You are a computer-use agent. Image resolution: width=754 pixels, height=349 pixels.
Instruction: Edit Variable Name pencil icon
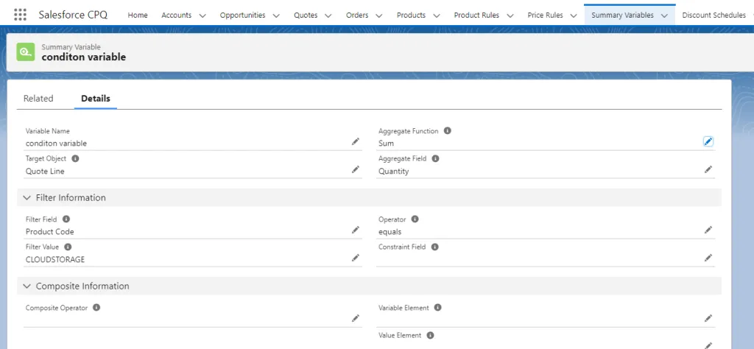coord(356,141)
